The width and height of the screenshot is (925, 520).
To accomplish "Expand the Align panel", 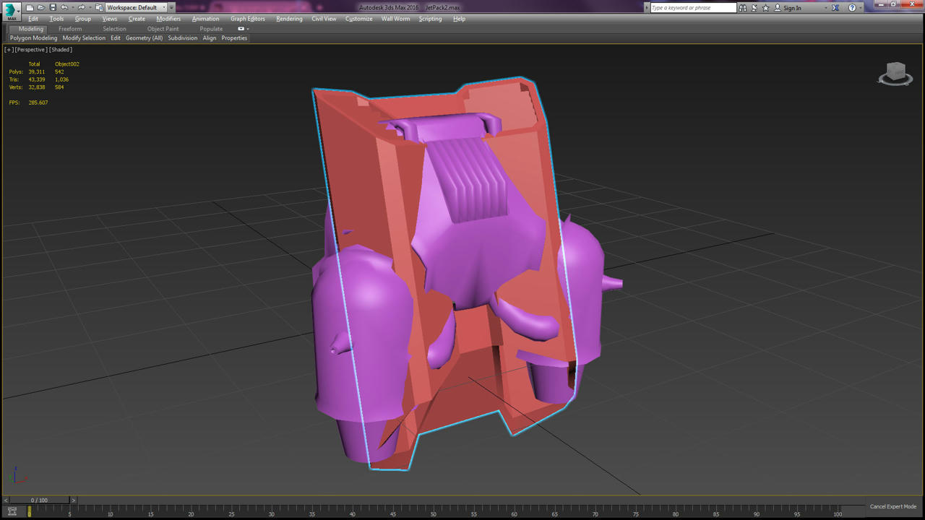I will point(210,38).
